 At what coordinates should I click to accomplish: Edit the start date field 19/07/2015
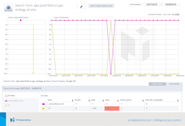152,5
